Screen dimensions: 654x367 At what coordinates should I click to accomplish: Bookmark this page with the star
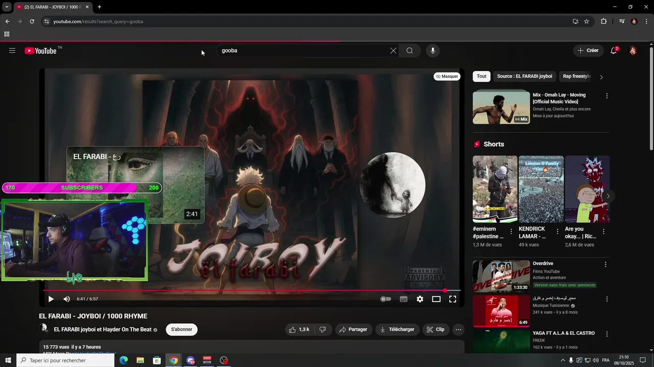587,21
